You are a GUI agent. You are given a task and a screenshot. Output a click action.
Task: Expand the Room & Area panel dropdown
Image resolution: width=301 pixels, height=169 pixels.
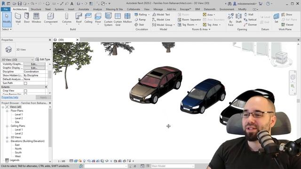pos(201,29)
